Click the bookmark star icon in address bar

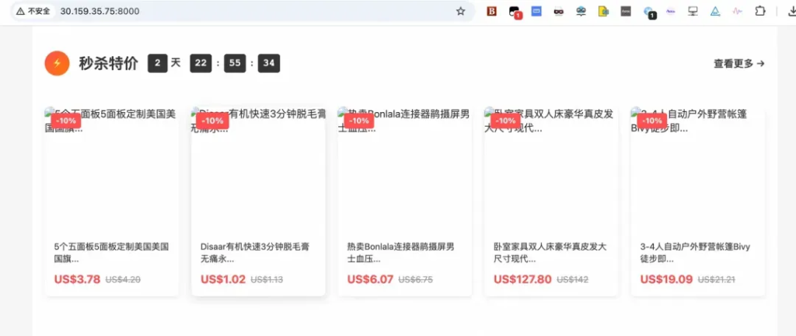460,11
